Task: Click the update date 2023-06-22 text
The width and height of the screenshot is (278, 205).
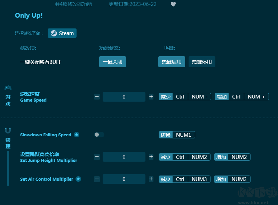Action: coord(133,4)
